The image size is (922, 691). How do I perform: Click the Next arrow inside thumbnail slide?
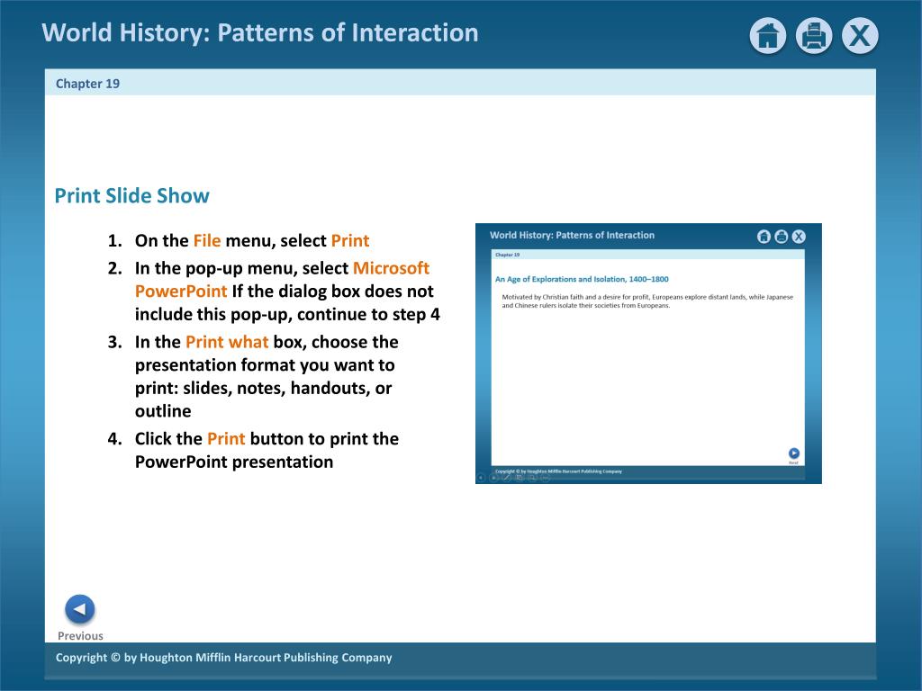coord(794,453)
